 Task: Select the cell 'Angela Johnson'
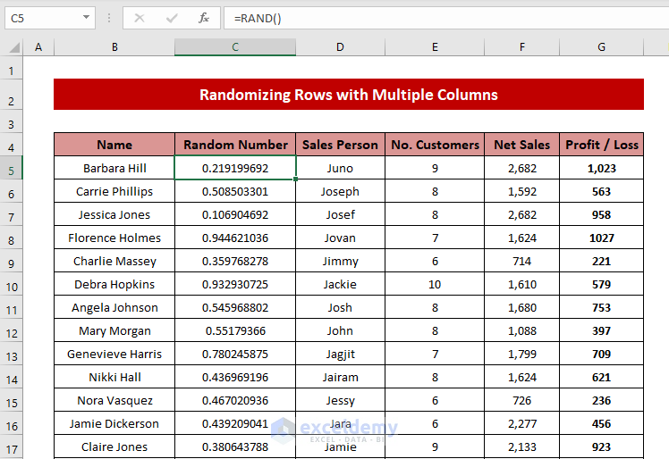pos(114,307)
